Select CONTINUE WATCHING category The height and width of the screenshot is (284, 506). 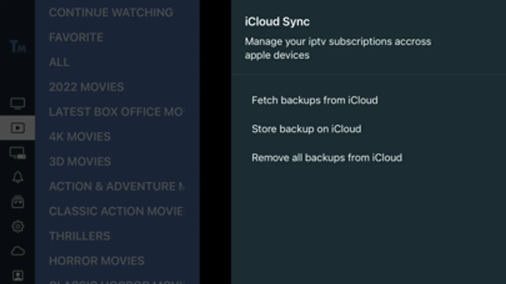click(111, 13)
